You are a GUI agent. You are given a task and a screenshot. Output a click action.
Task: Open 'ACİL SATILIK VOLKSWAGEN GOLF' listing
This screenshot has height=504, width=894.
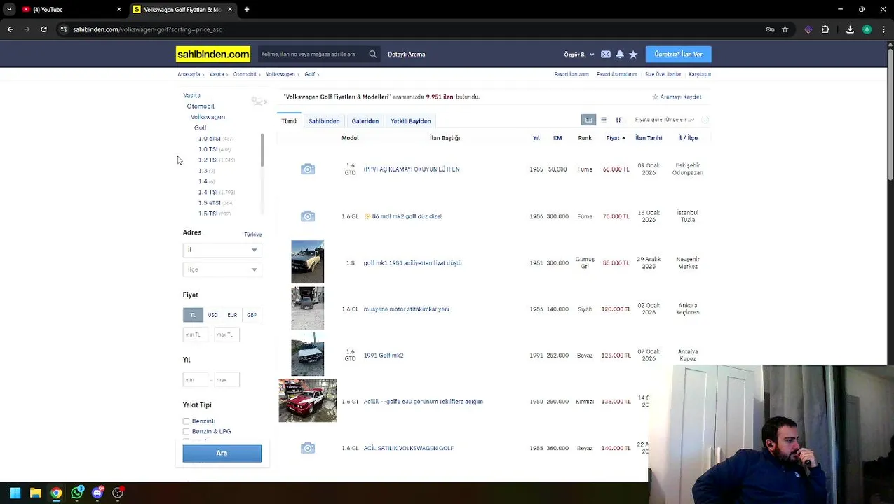pos(409,448)
